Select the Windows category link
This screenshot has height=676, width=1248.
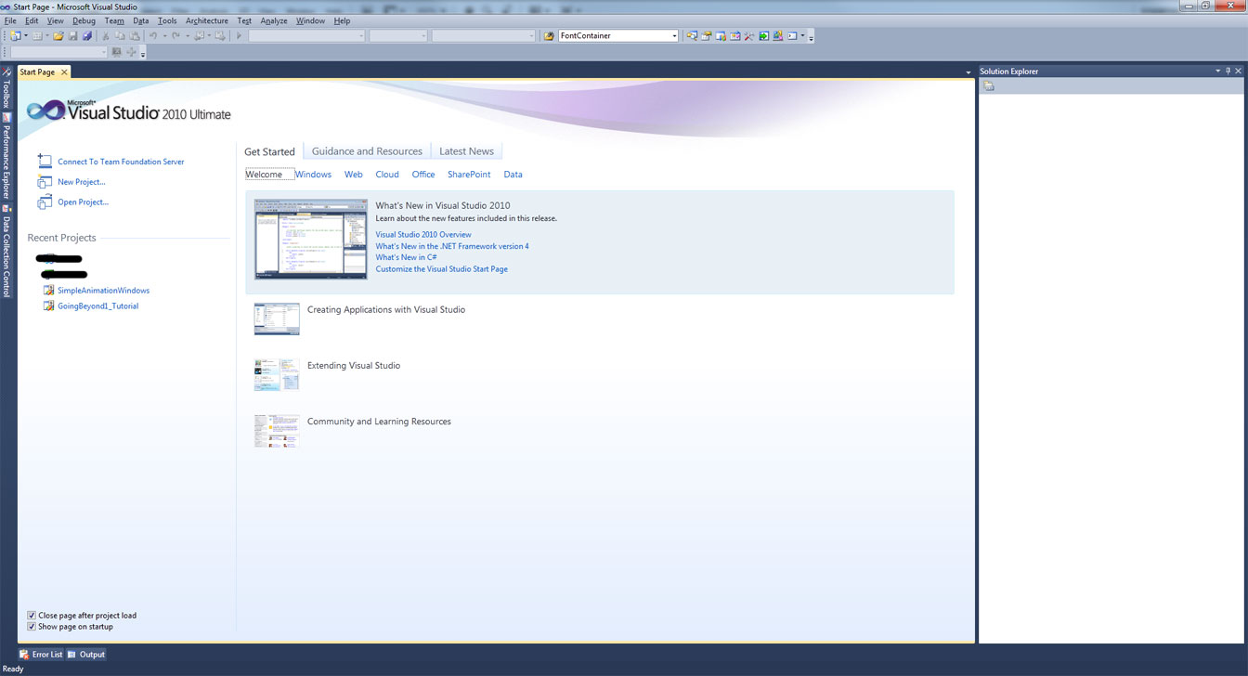(x=313, y=175)
